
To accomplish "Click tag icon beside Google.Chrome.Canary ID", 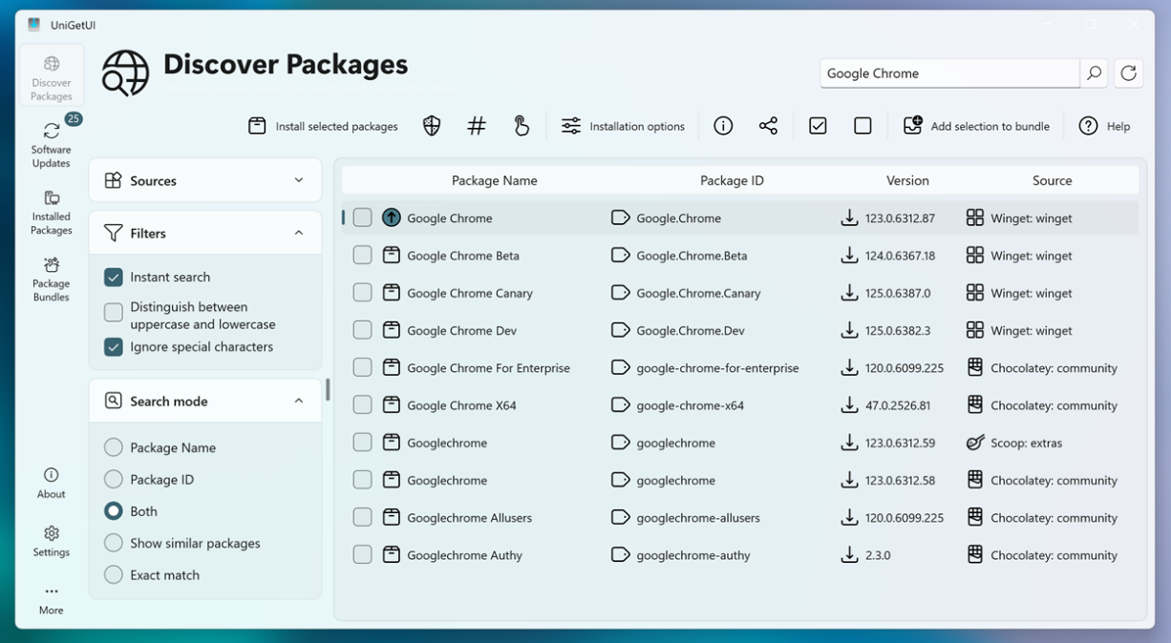I will click(x=620, y=293).
